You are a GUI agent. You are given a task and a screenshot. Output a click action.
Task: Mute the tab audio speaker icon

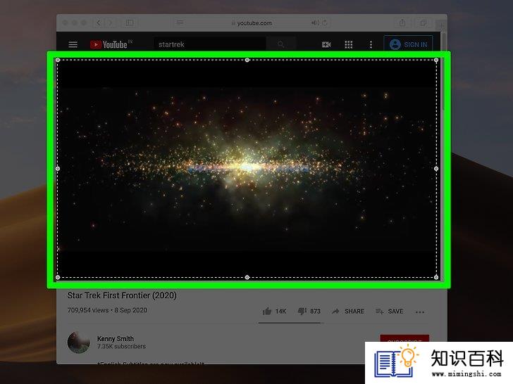click(x=315, y=23)
